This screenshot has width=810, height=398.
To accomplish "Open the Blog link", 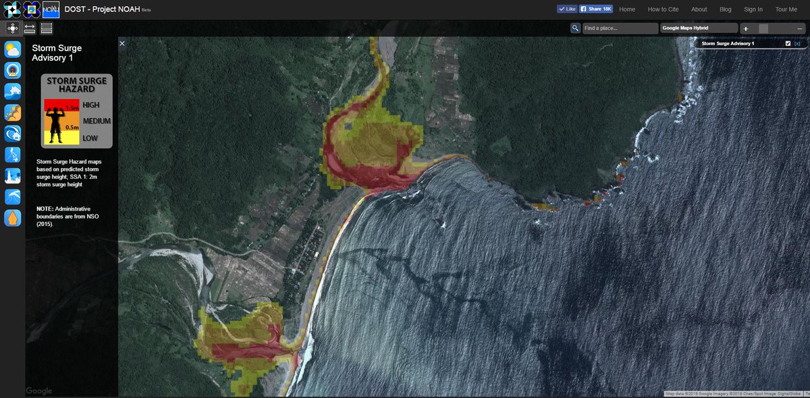I will pyautogui.click(x=726, y=9).
